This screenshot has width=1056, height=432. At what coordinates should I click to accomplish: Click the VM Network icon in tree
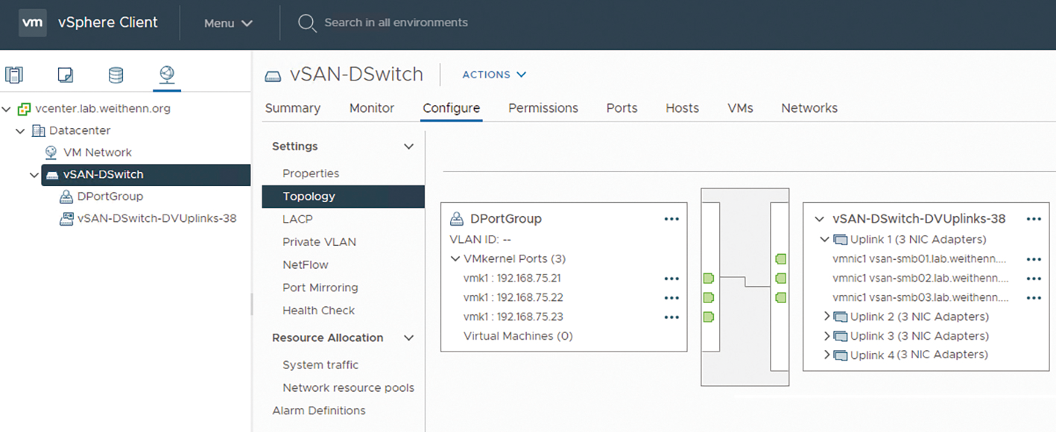(x=51, y=153)
